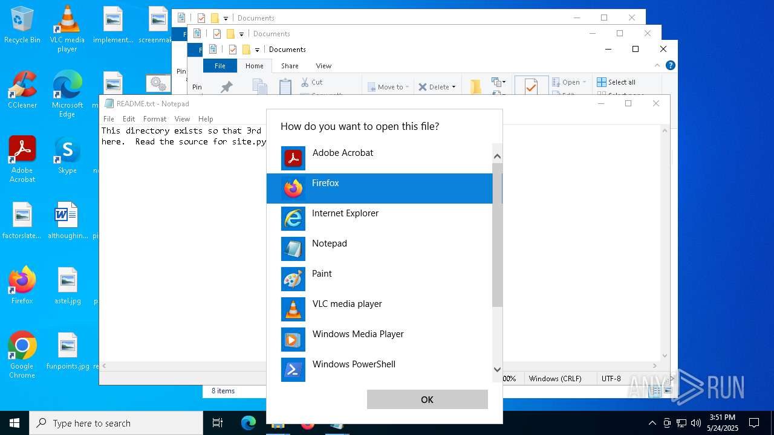Open the Windows Start menu
774x435 pixels.
[x=15, y=423]
